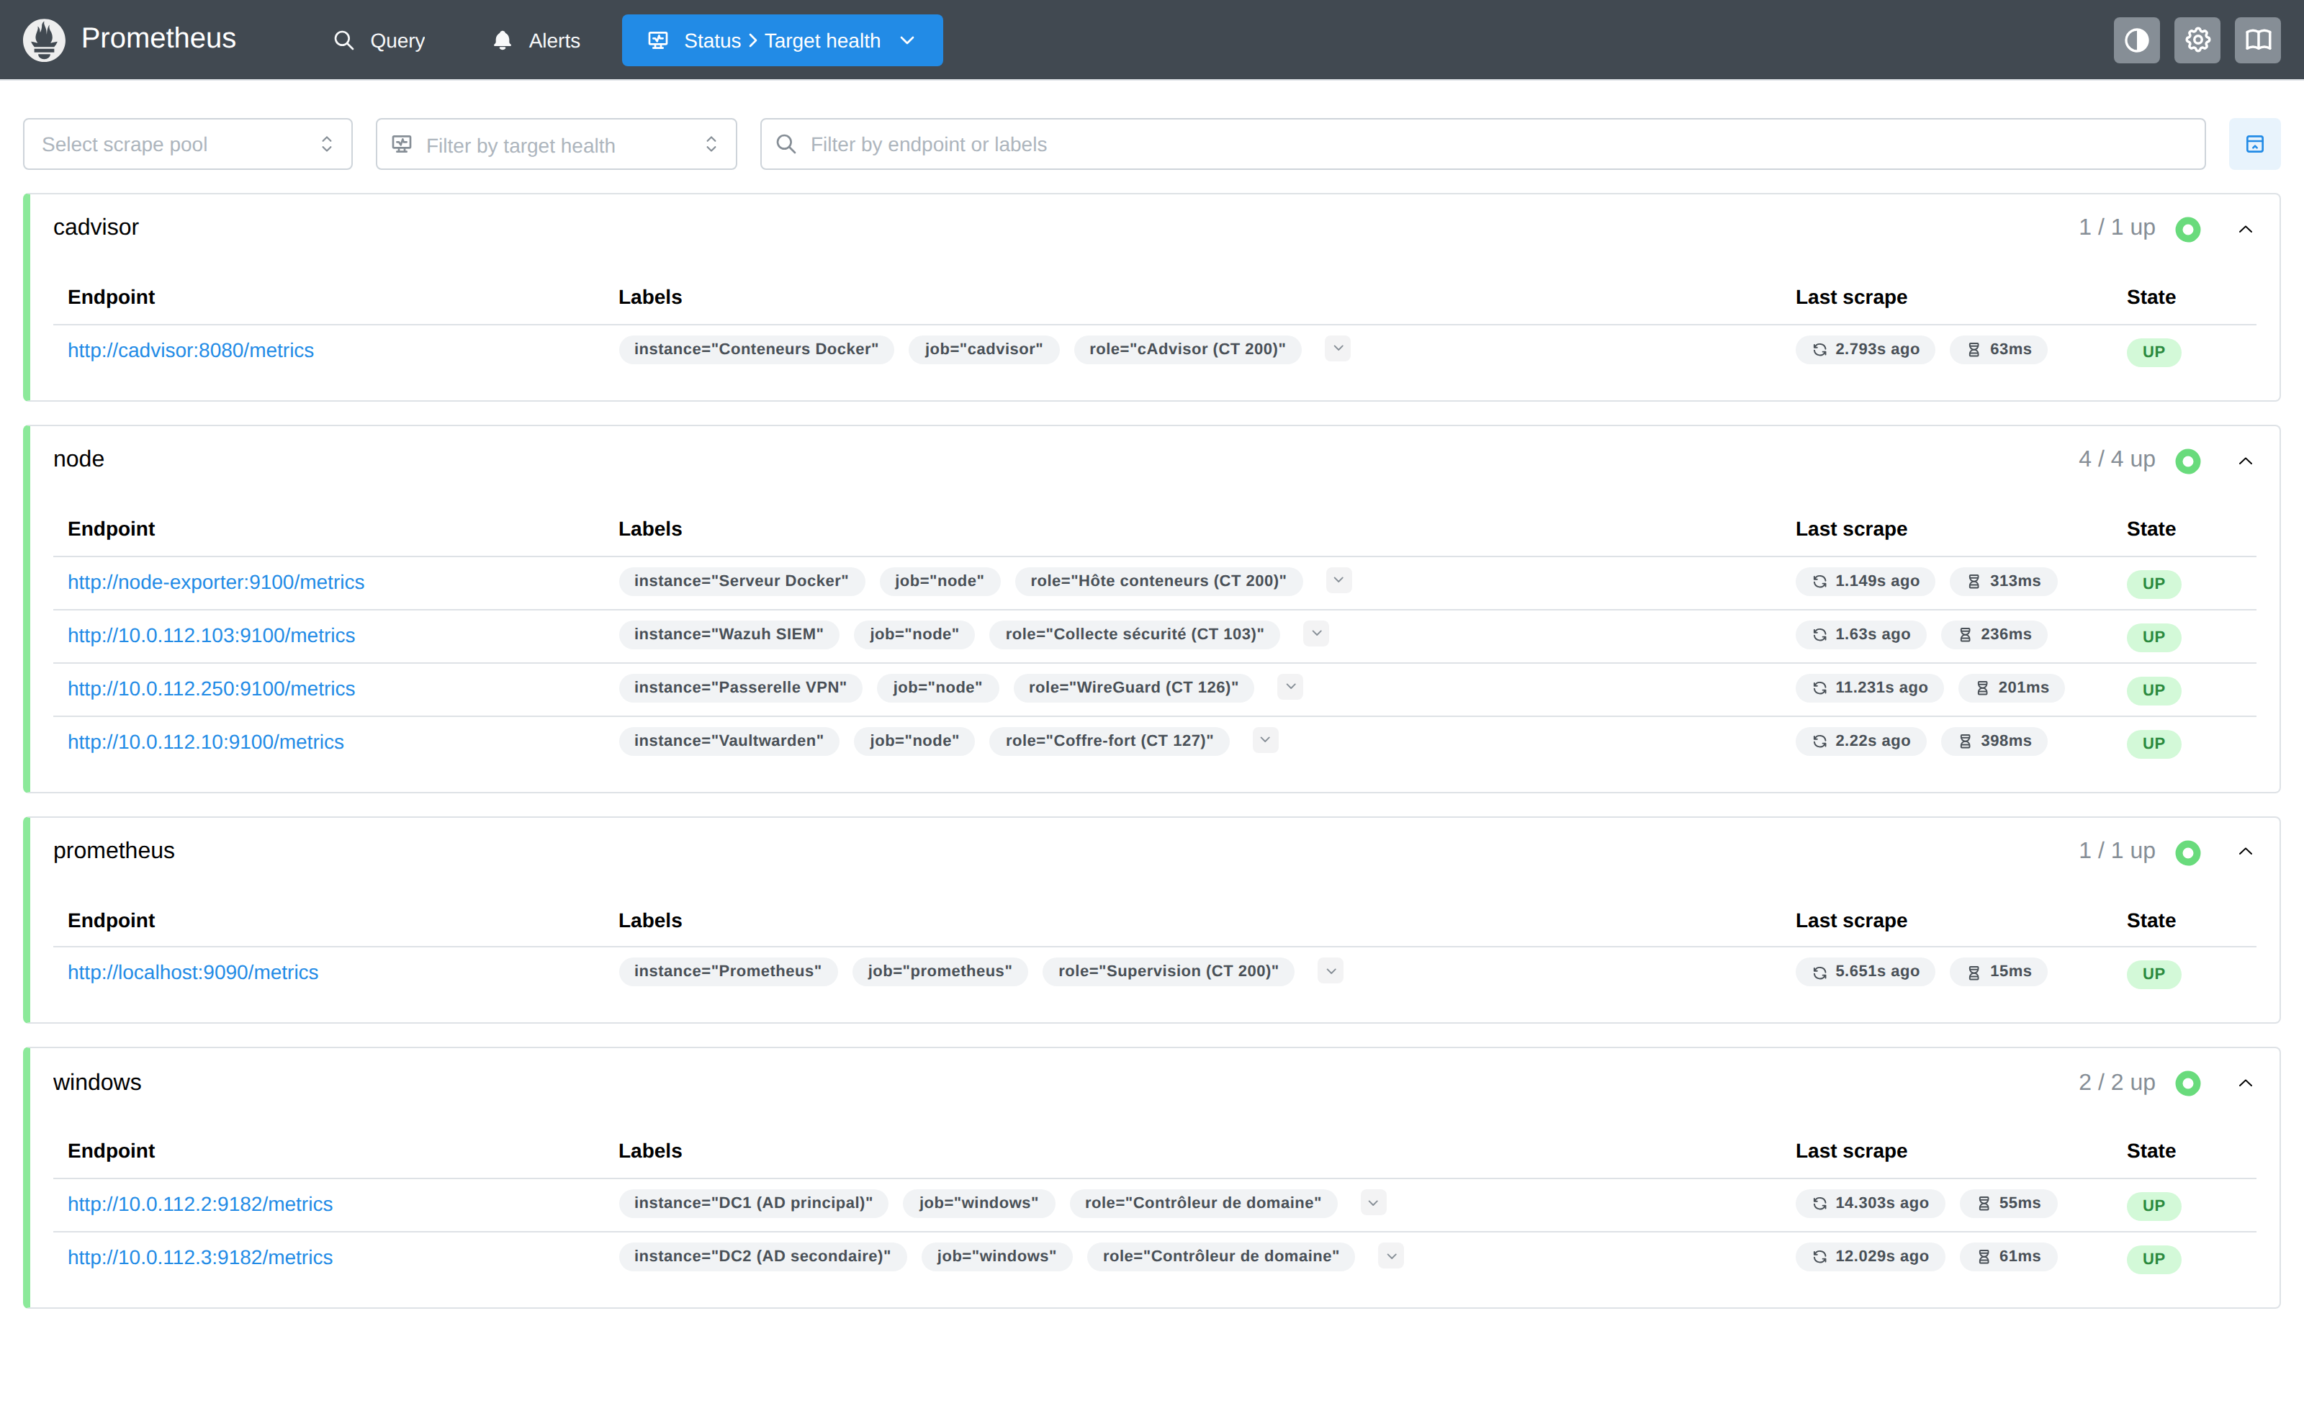Open the 10.0.112.250:9100 metrics link
The image size is (2304, 1411).
(212, 688)
